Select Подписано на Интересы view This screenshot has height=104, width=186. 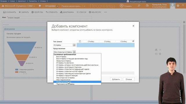[65, 84]
